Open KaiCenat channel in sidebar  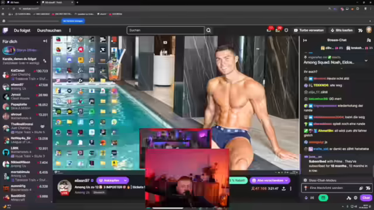coord(25,75)
